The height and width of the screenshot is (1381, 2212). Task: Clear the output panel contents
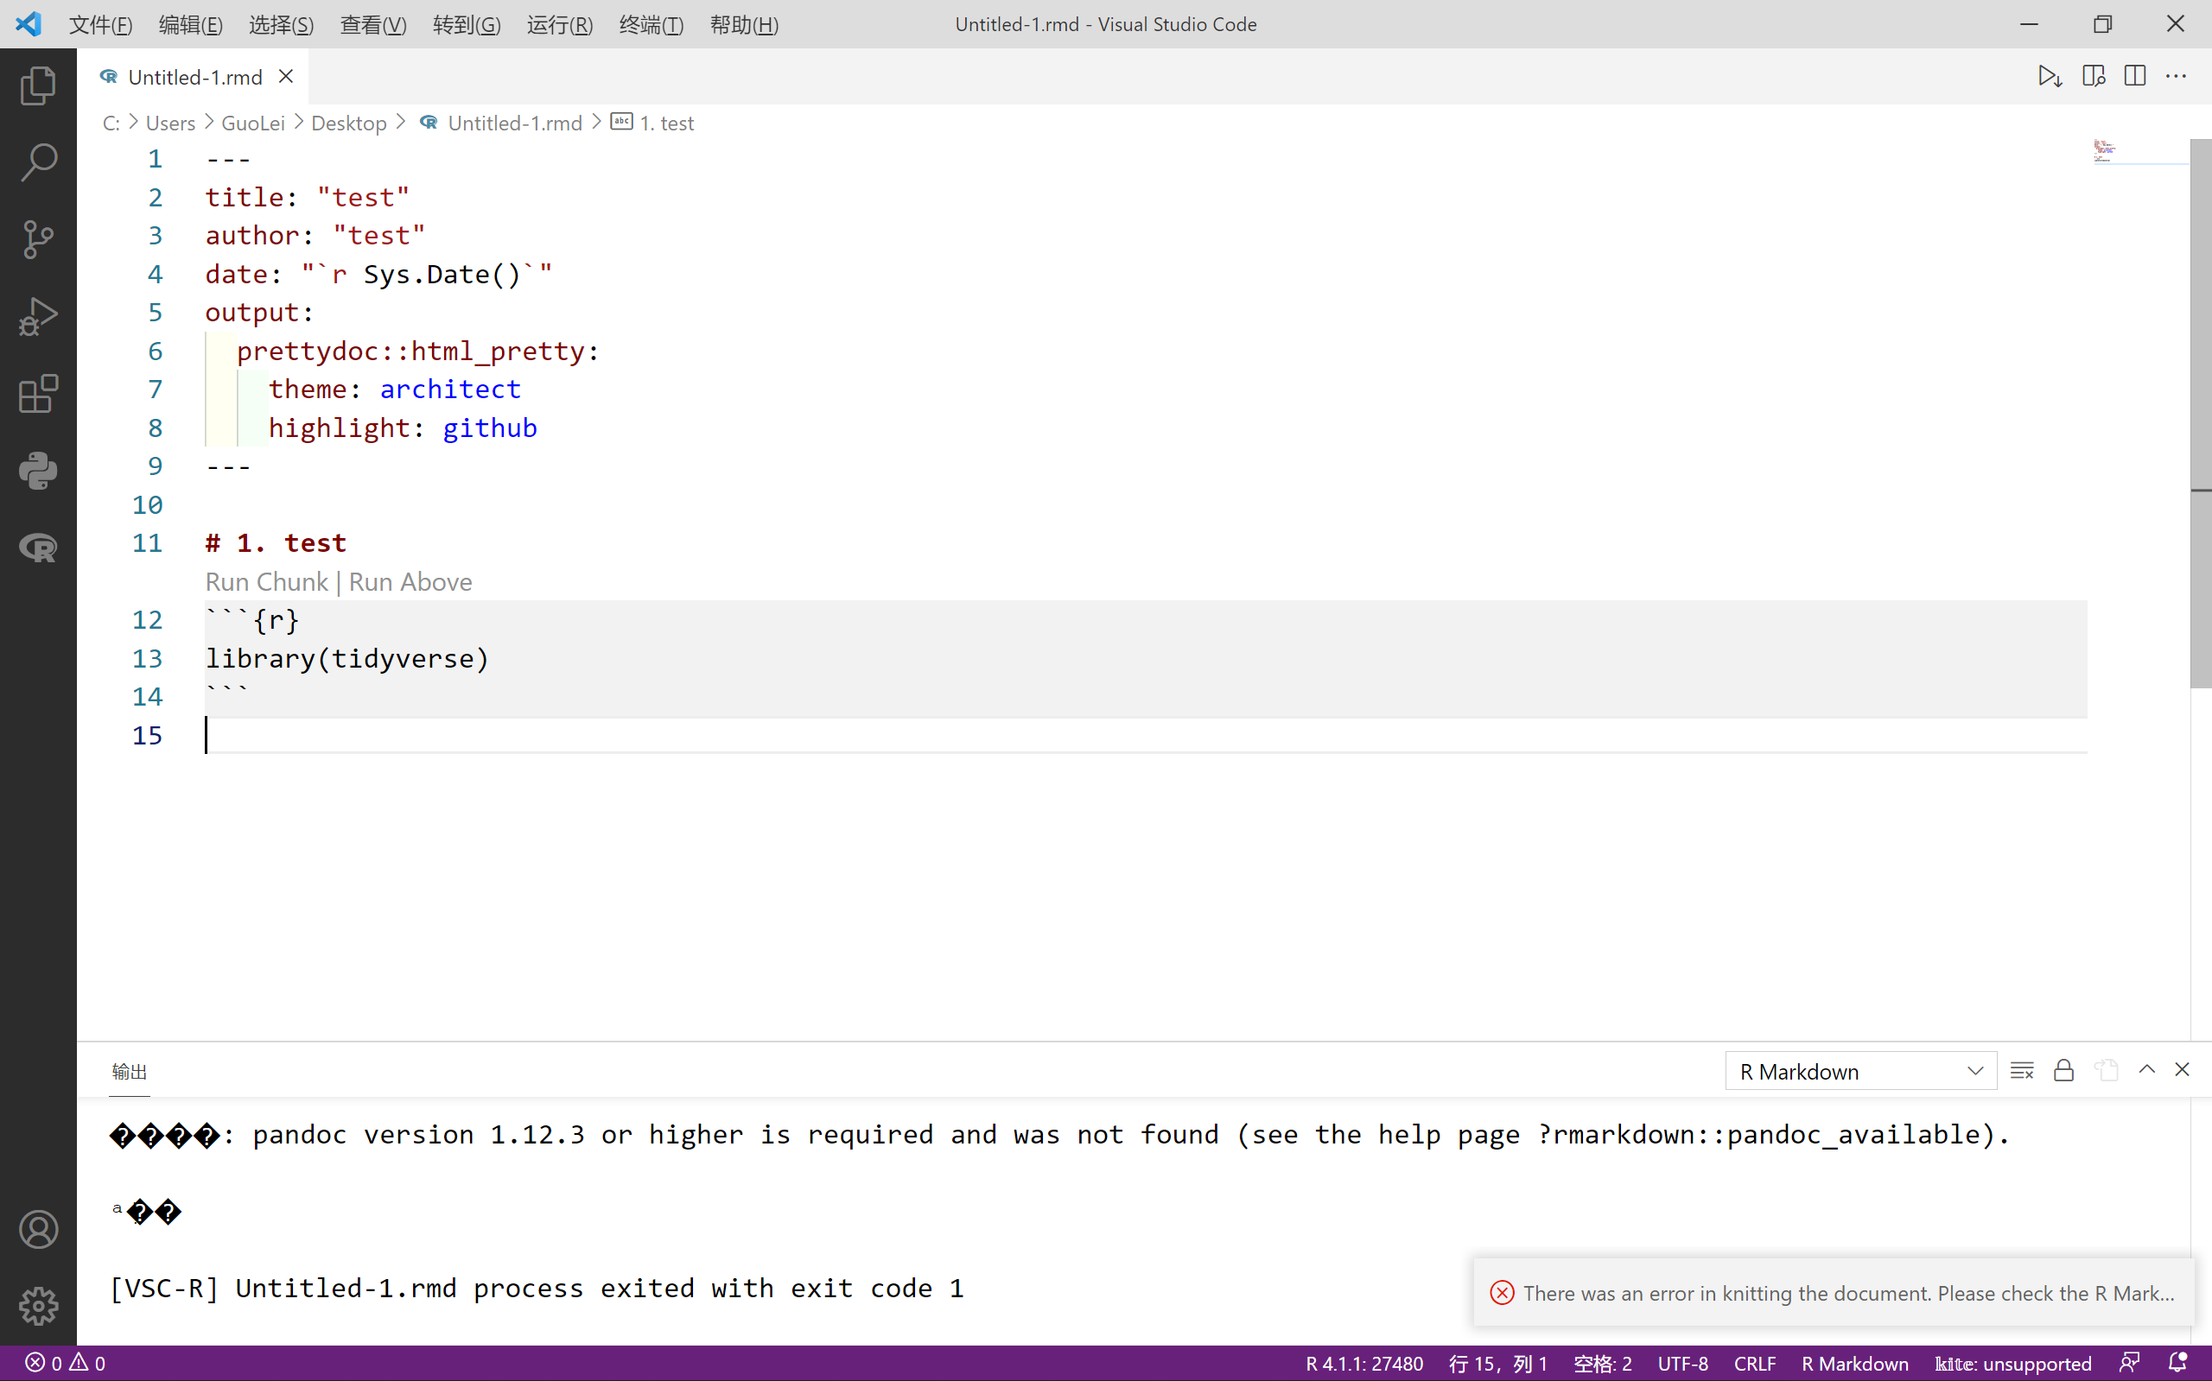[2022, 1069]
